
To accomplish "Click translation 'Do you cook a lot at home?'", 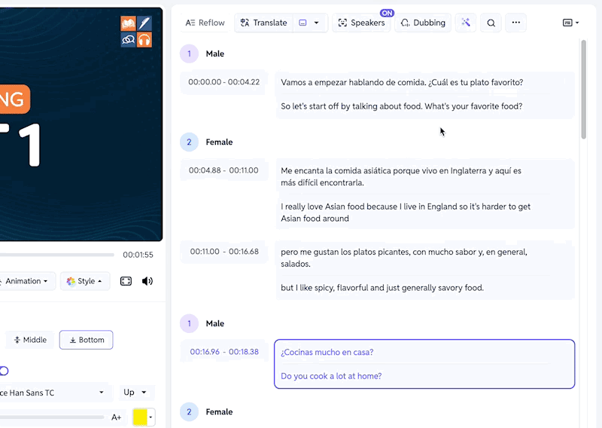I will [x=331, y=376].
